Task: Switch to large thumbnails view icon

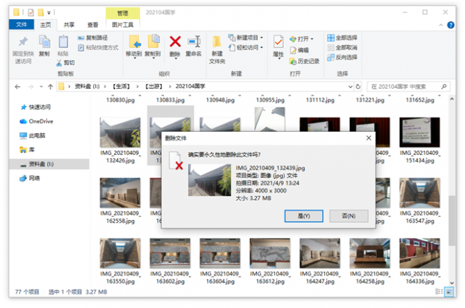Action: [449, 292]
